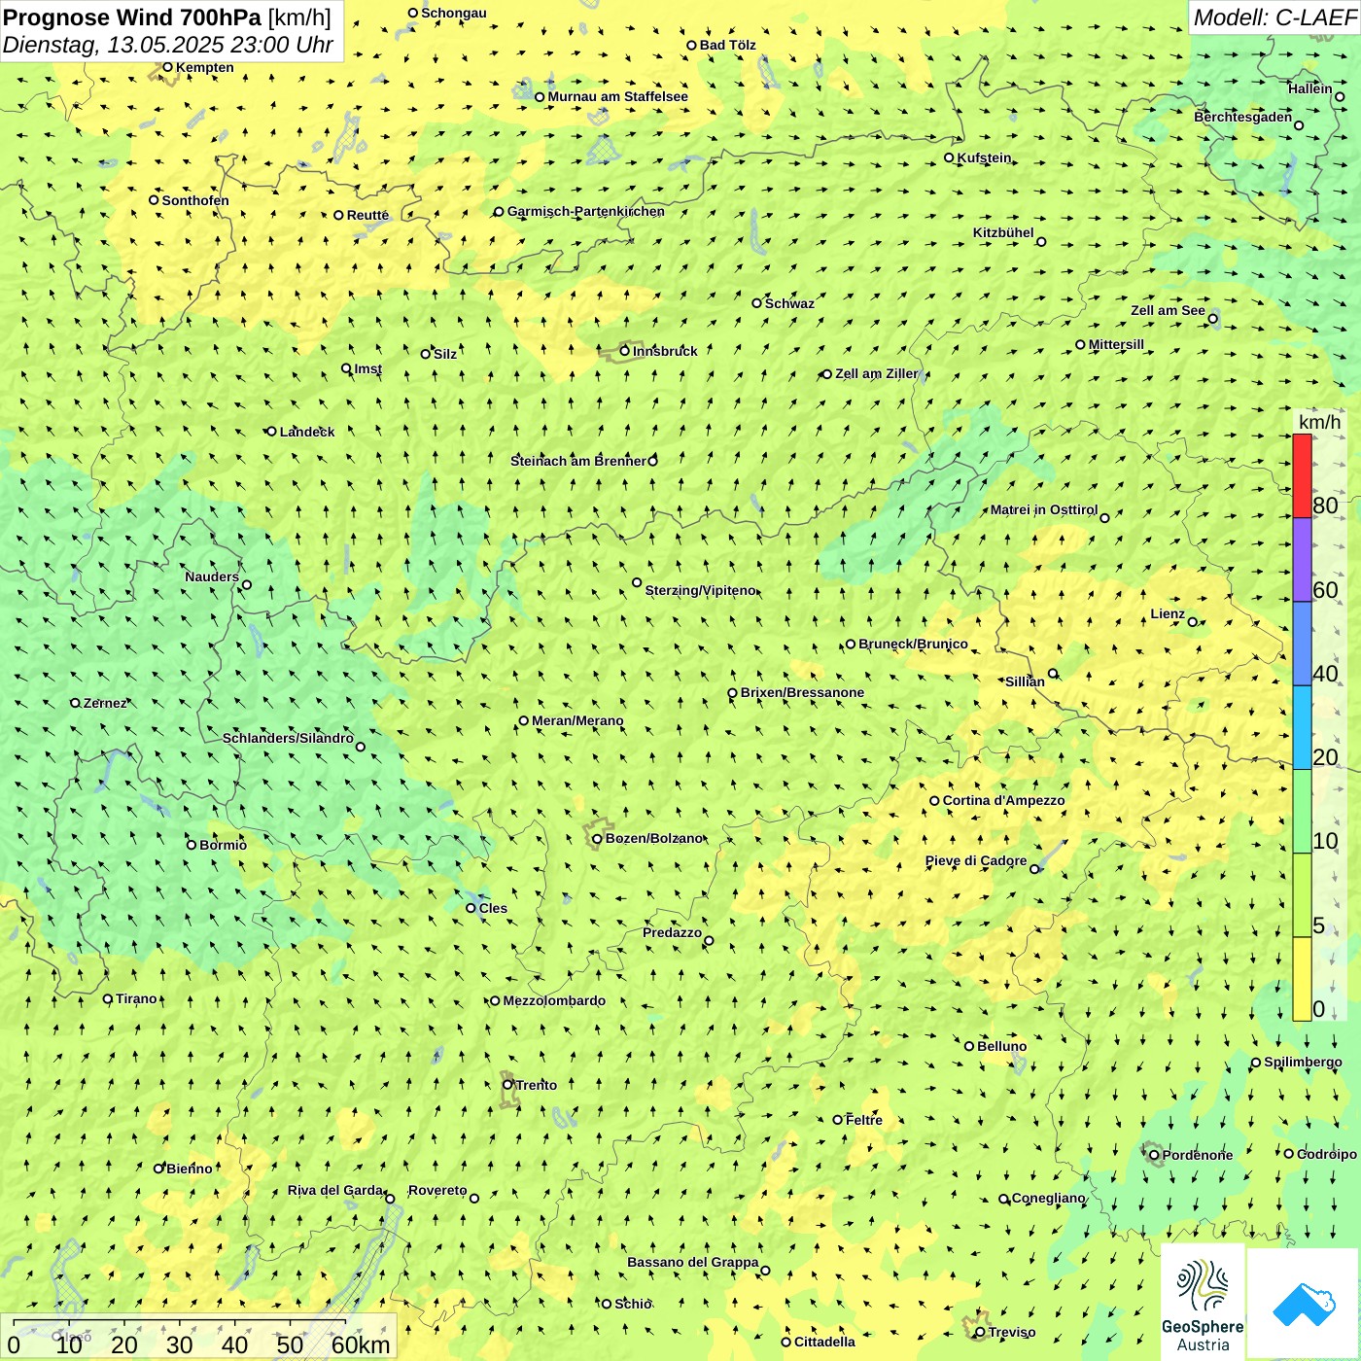Image resolution: width=1361 pixels, height=1361 pixels.
Task: Pick the yellow 0–5 km/h legend segment
Action: coord(1302,979)
